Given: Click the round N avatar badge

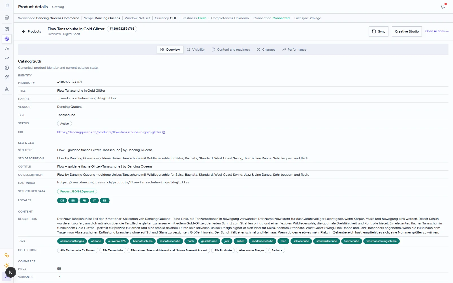Looking at the screenshot, I should pos(10,272).
